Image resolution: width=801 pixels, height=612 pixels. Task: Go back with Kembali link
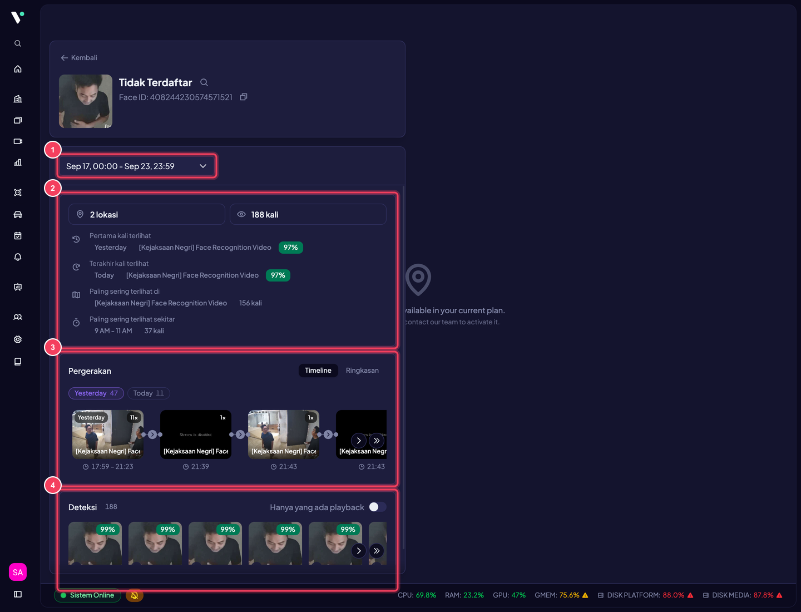[x=79, y=58]
